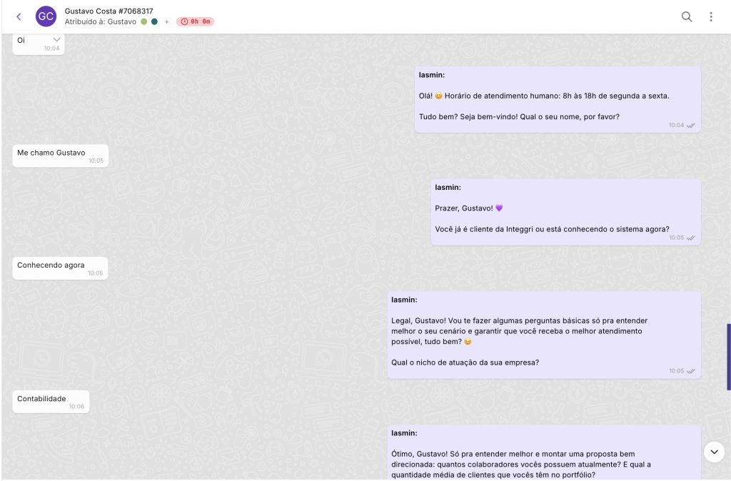Open the three-dot options menu

coord(711,16)
